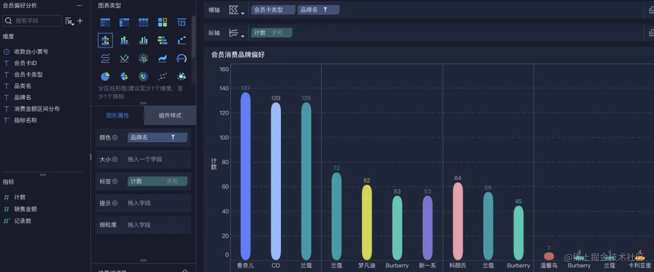The width and height of the screenshot is (654, 272).
Task: Click the 细粒度 field drop zone
Action: (x=157, y=225)
